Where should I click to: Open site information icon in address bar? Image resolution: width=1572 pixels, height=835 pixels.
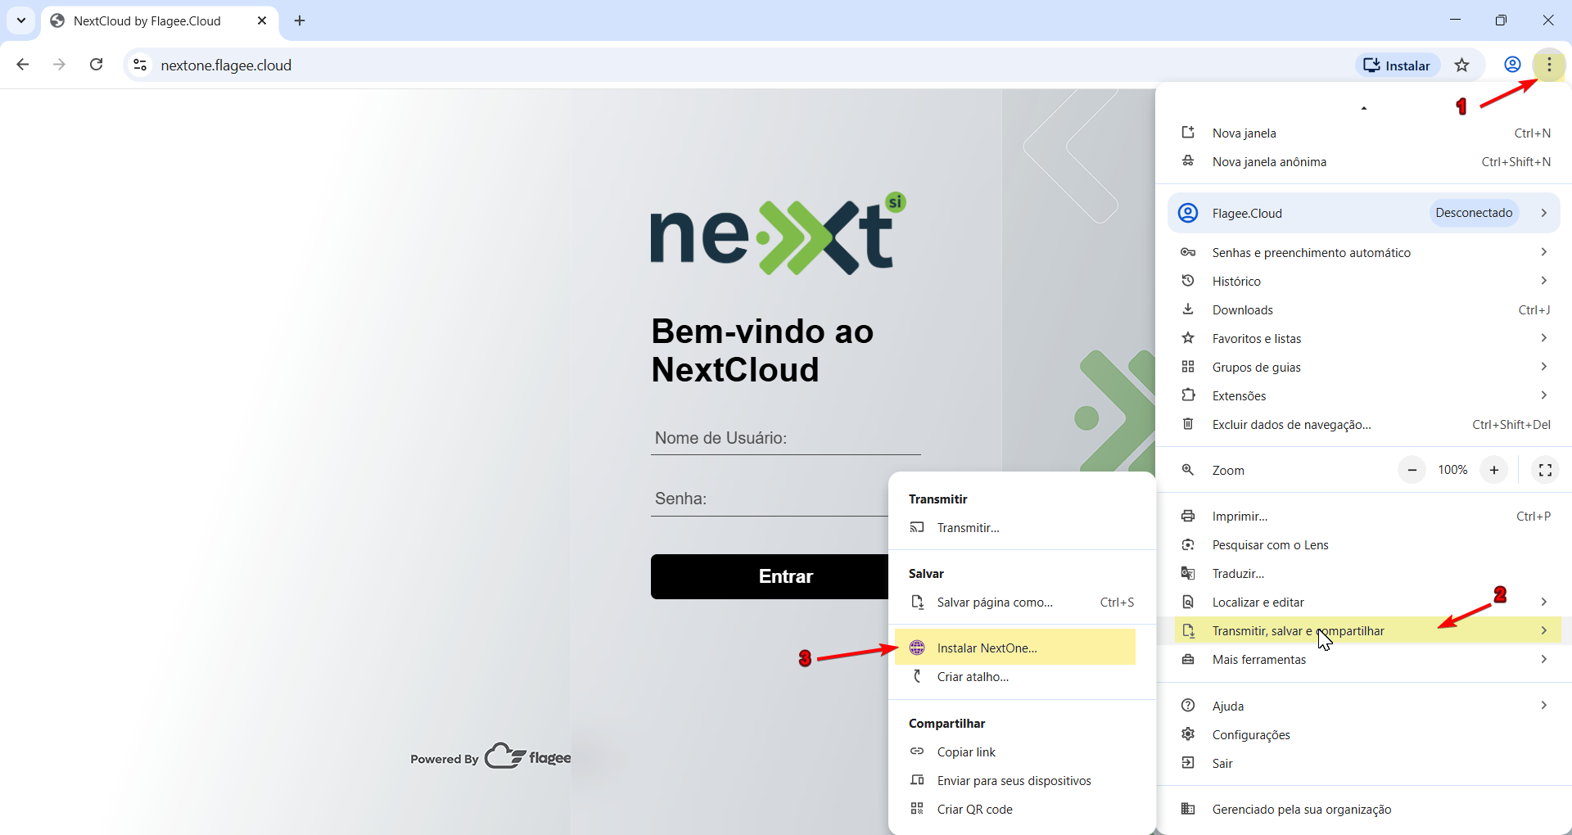pyautogui.click(x=141, y=65)
